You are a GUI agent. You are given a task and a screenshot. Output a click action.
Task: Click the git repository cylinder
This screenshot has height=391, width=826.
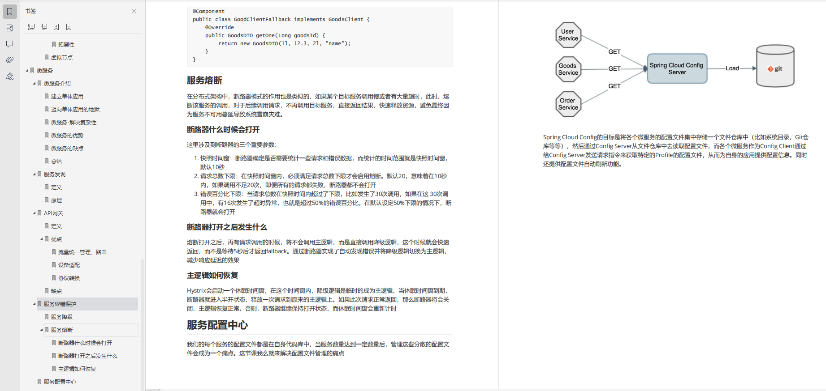coord(775,66)
